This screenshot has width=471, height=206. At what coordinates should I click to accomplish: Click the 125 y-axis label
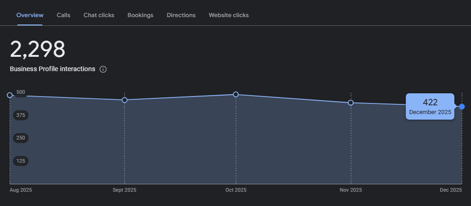coord(21,161)
